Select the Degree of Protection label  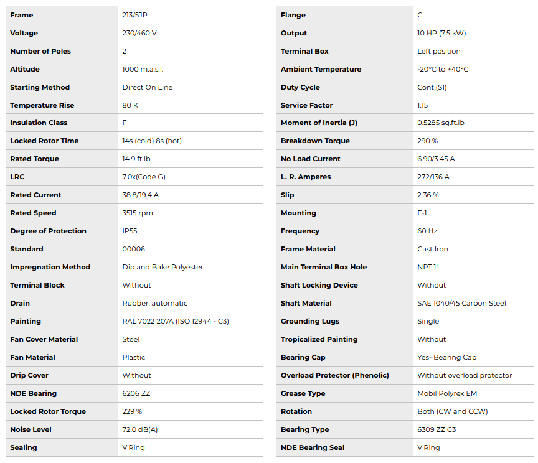tap(48, 231)
